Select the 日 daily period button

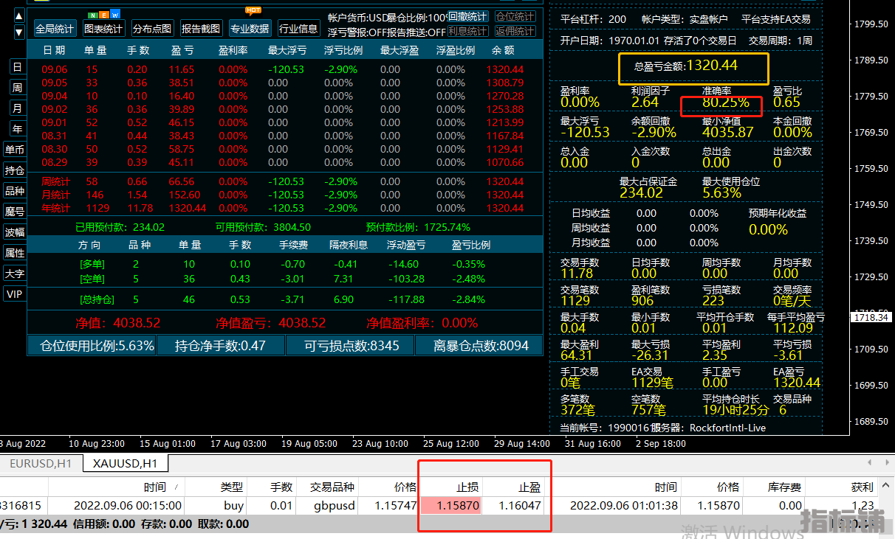[16, 67]
